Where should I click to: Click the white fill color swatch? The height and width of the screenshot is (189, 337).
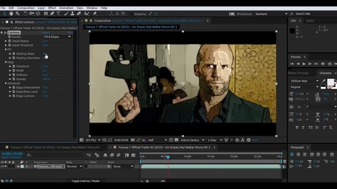[331, 82]
